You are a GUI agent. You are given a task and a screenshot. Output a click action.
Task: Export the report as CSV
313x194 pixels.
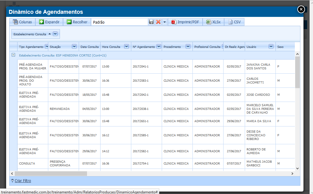coord(234,22)
